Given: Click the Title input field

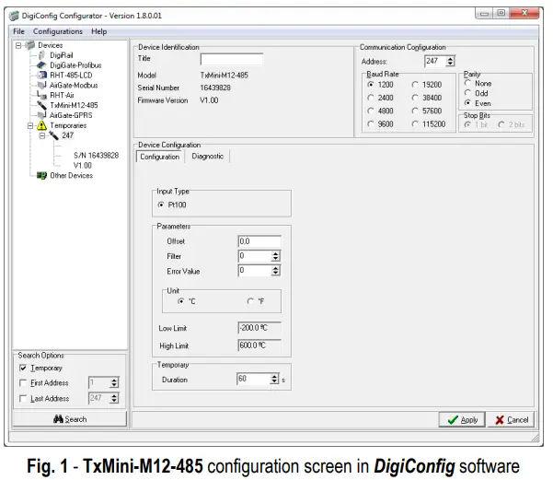Looking at the screenshot, I should (x=232, y=59).
